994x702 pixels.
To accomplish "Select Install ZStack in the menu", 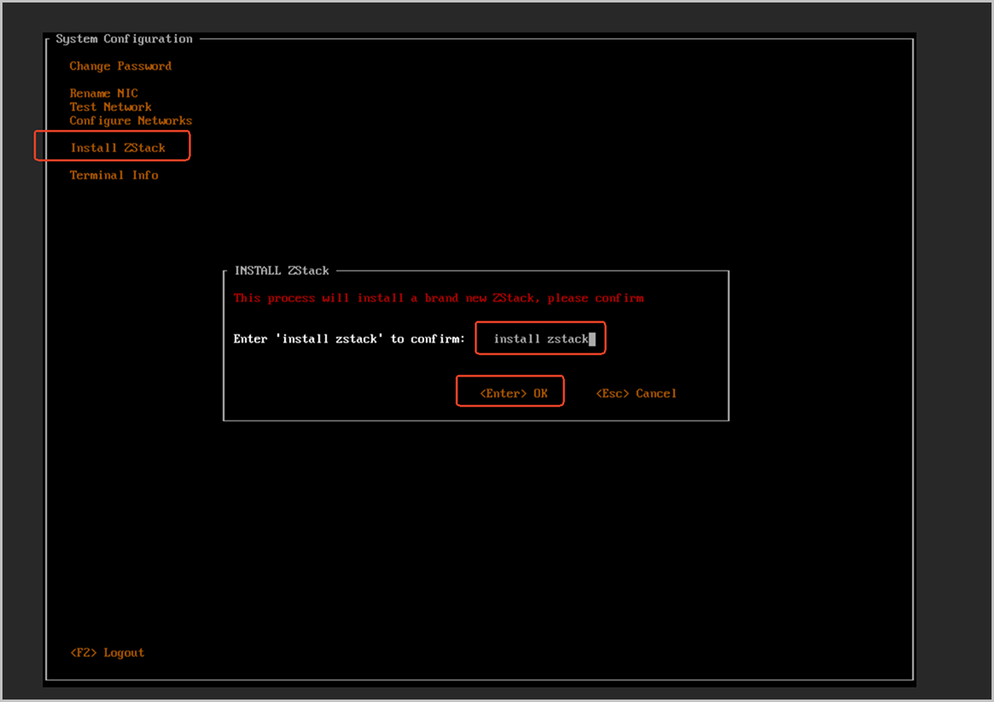I will point(118,148).
